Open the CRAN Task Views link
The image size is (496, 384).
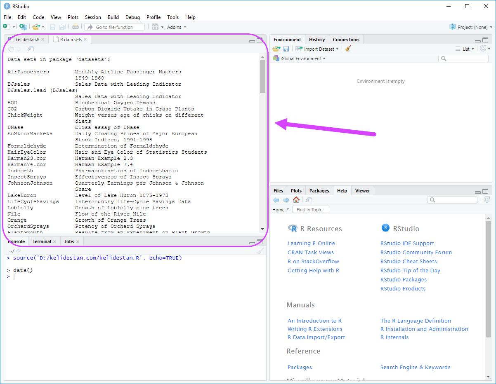coord(311,253)
